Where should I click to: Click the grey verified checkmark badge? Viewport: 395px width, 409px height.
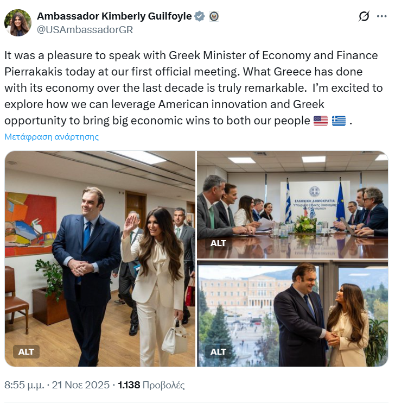point(200,16)
